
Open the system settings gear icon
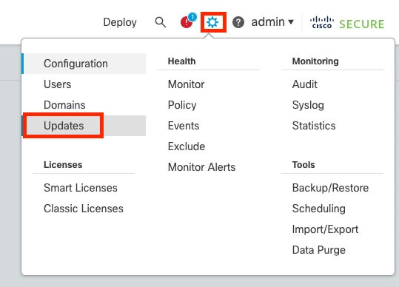pos(212,22)
